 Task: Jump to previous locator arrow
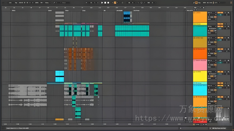194,10
